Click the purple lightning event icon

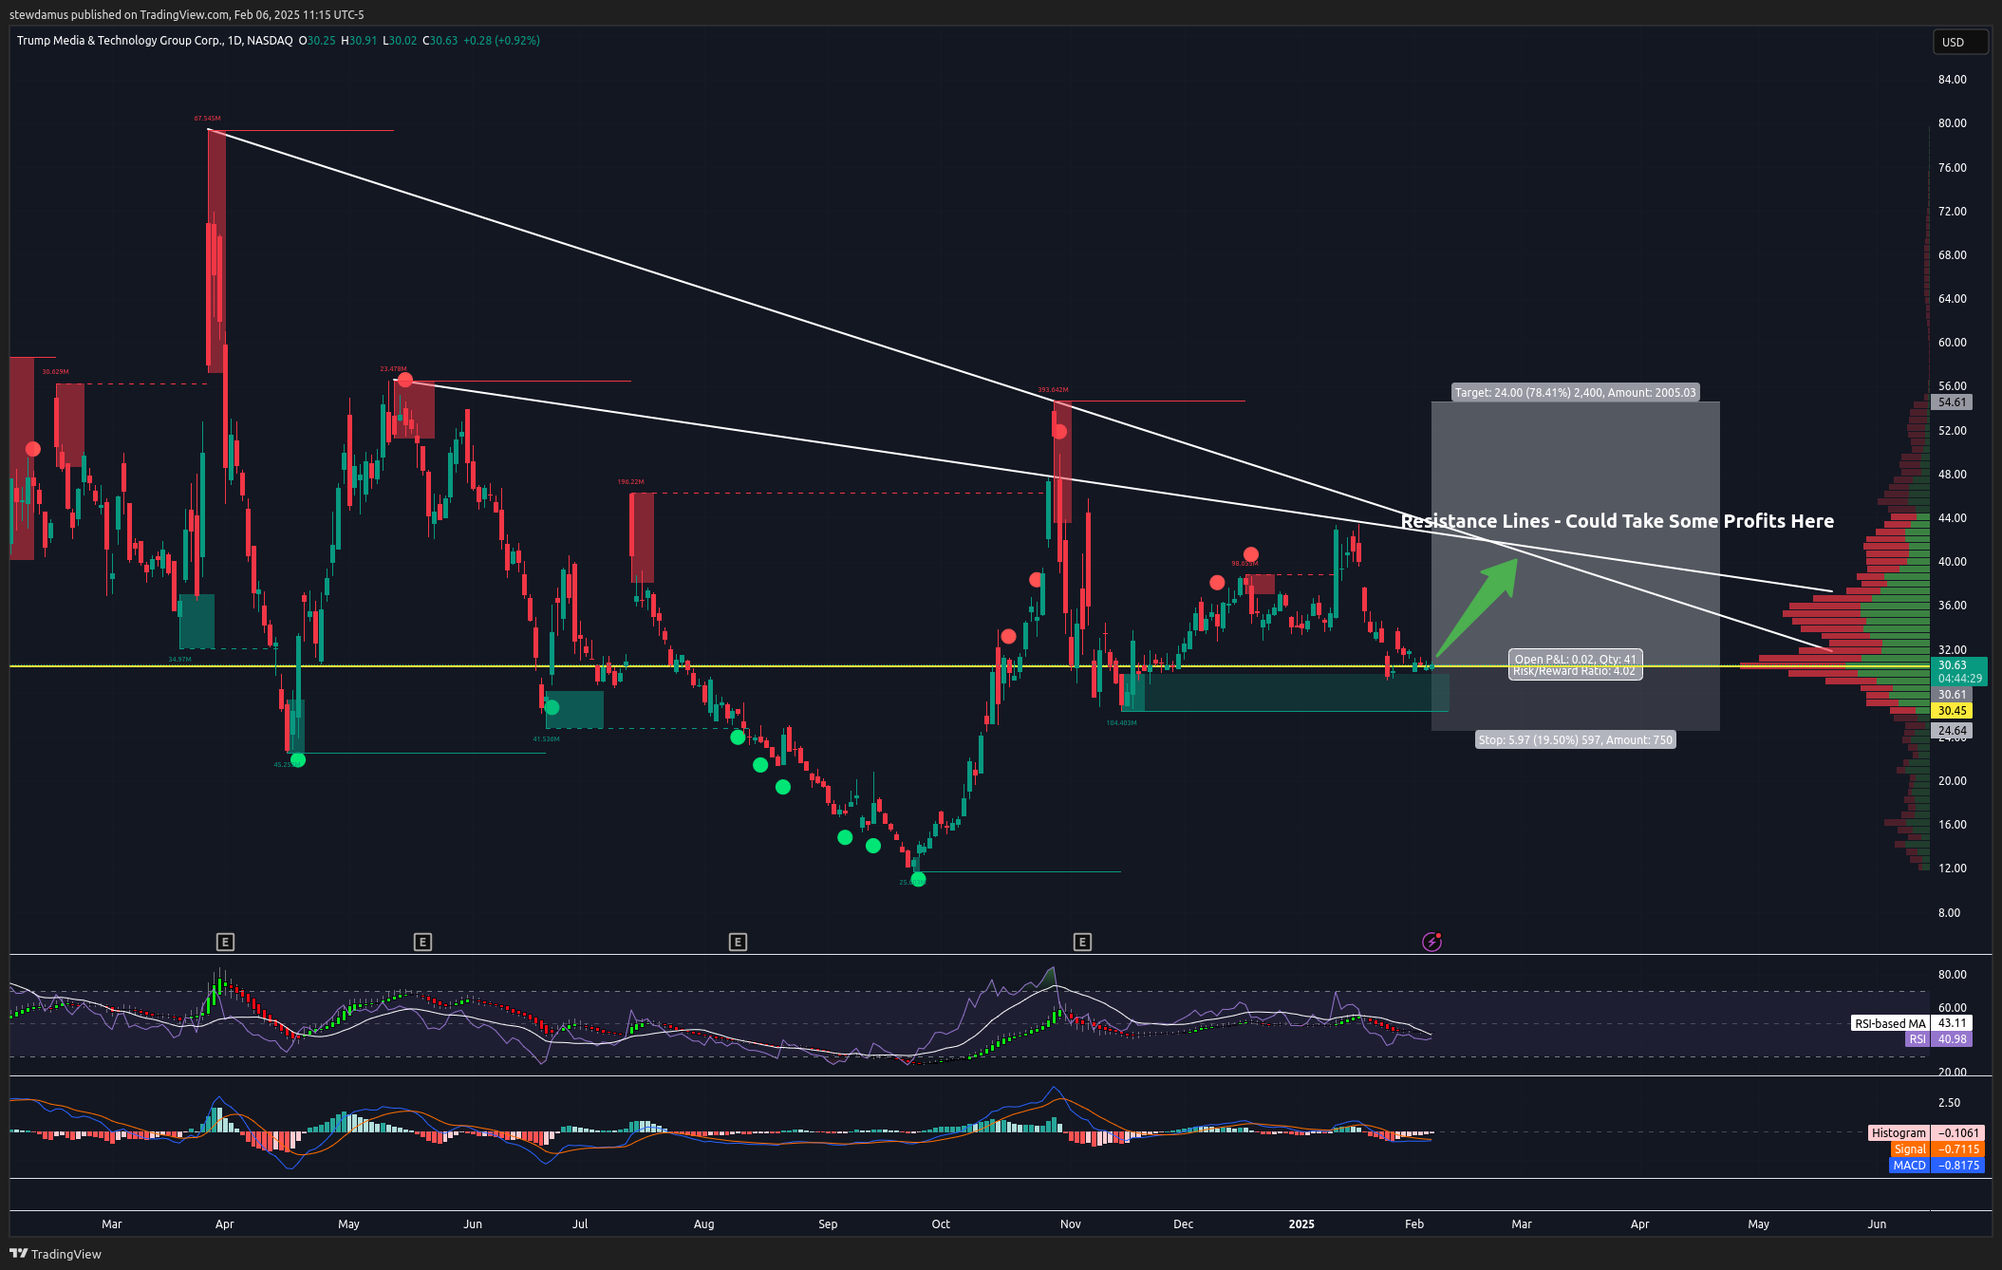click(1431, 942)
